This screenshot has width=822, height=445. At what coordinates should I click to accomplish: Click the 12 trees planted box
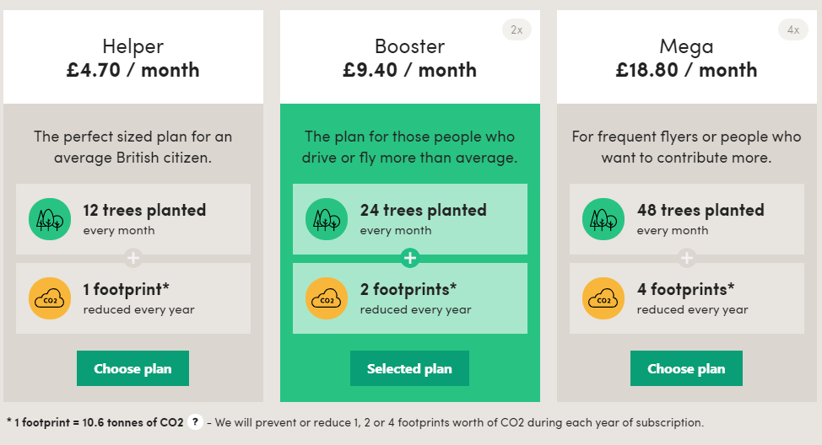tap(133, 219)
